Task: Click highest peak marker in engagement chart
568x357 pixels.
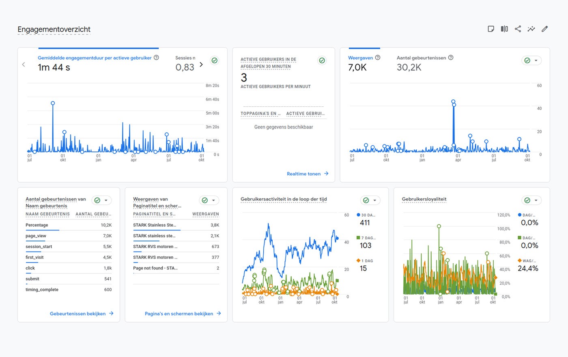Action: pos(53,103)
